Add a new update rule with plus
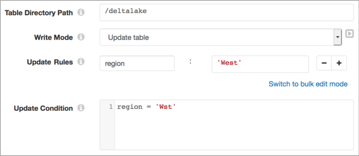 click(x=339, y=63)
